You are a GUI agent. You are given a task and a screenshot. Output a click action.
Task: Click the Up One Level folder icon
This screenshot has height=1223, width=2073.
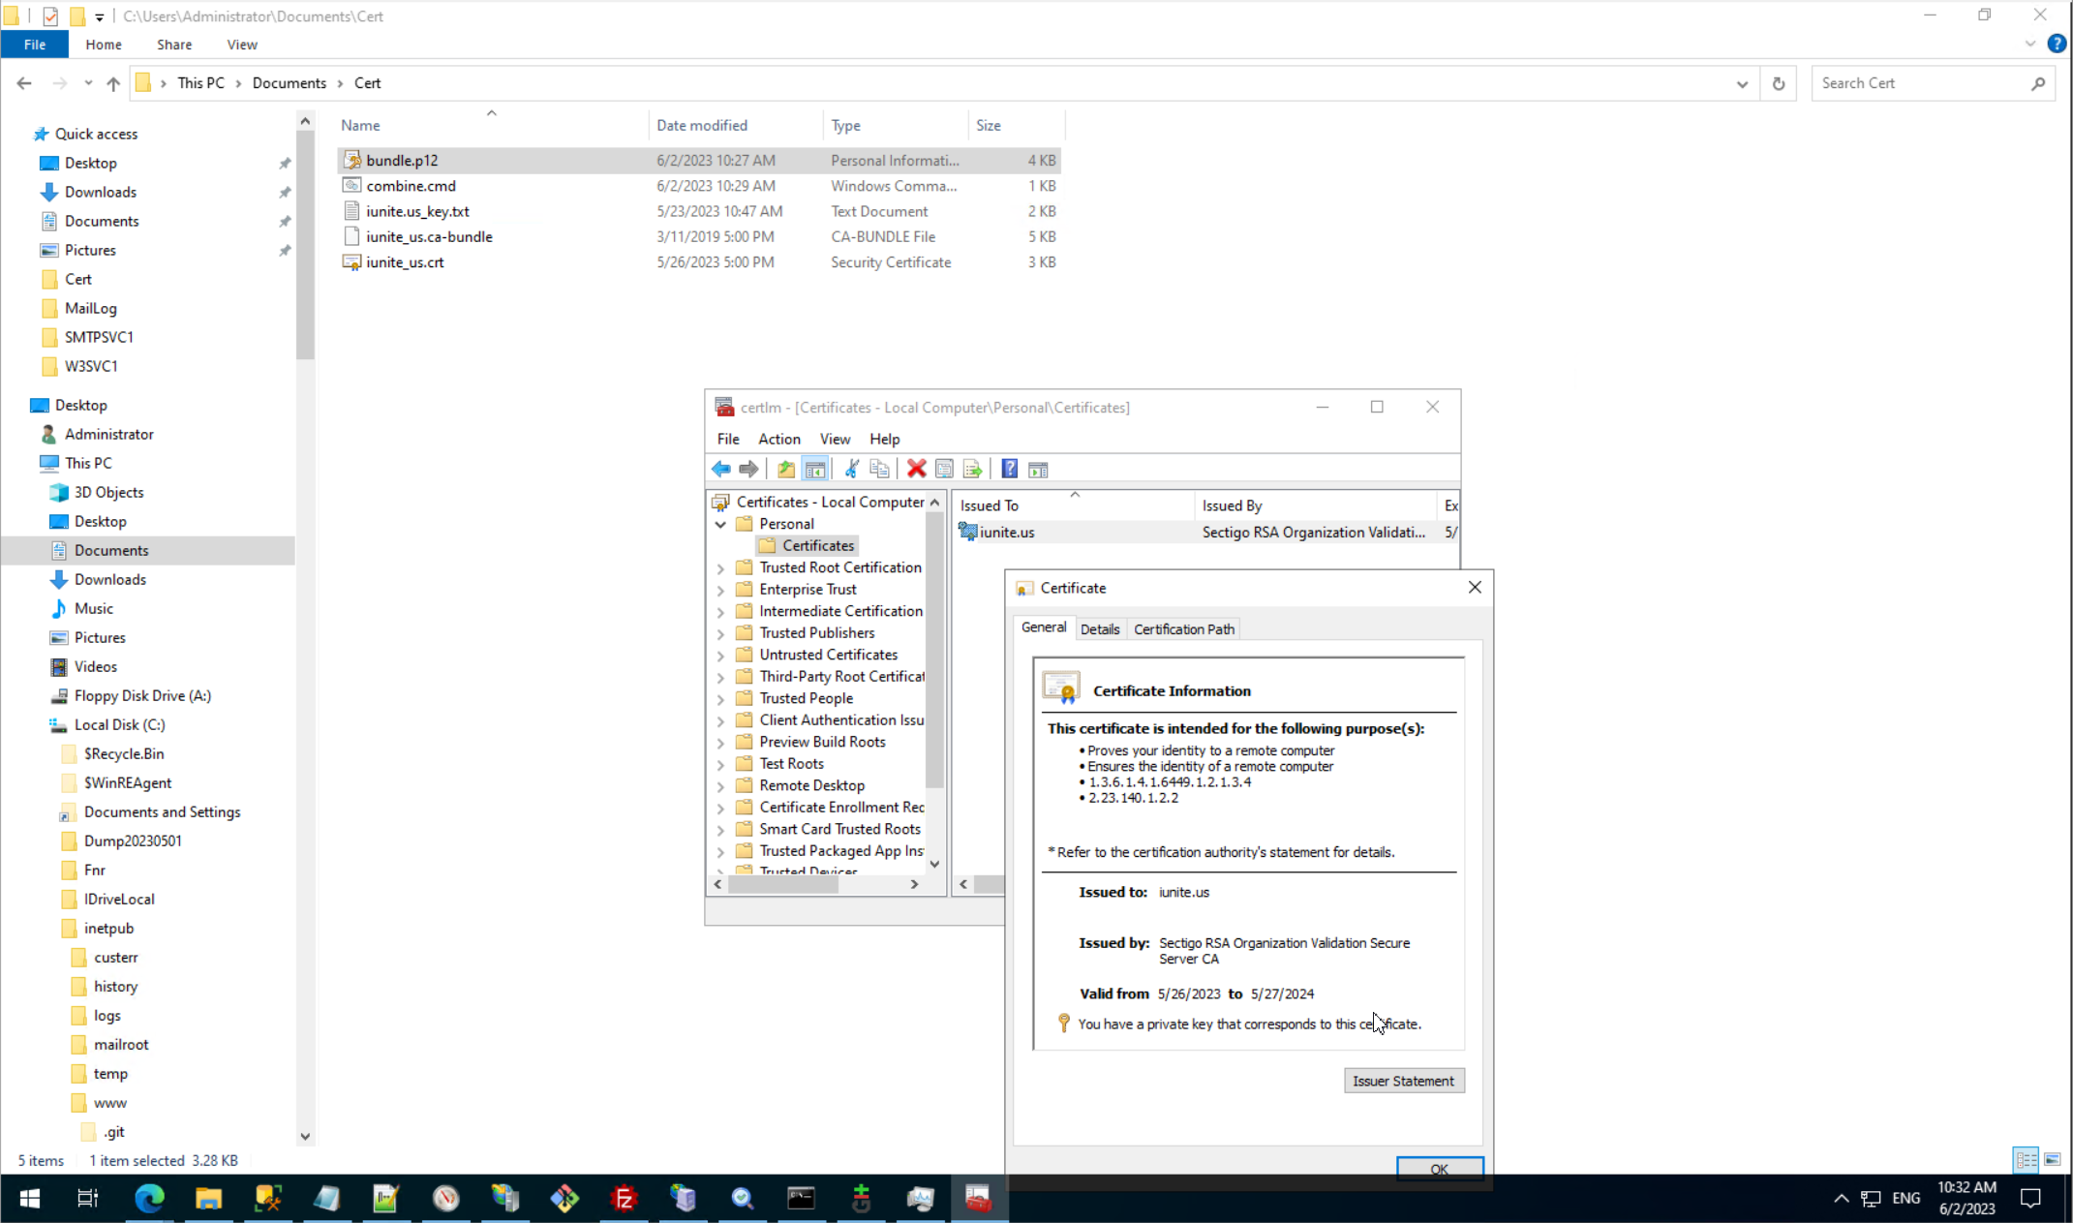[x=785, y=470]
